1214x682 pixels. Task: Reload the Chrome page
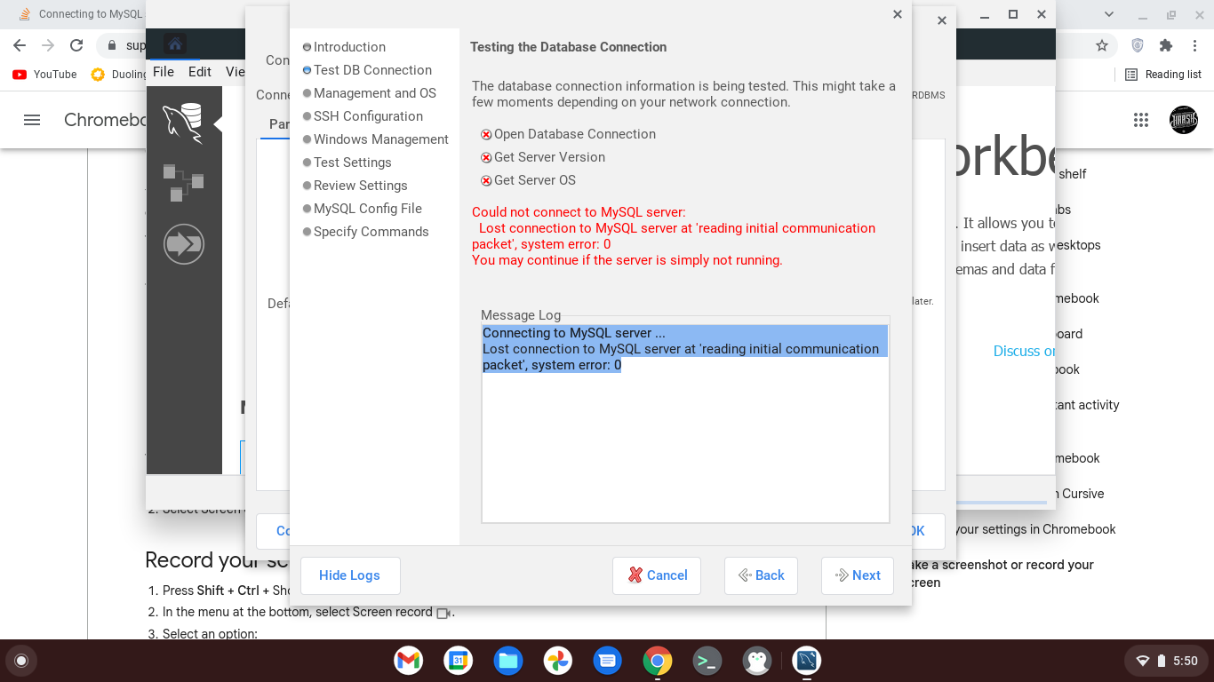pyautogui.click(x=76, y=45)
